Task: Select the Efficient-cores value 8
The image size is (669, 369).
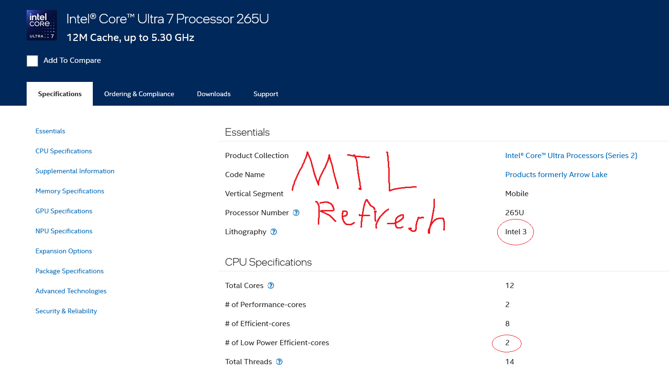Action: tap(507, 324)
